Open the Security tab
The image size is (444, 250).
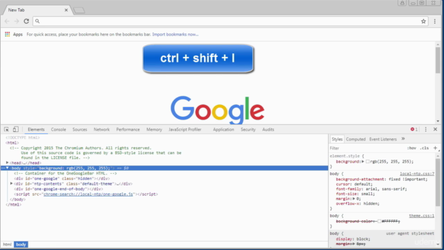tap(248, 130)
